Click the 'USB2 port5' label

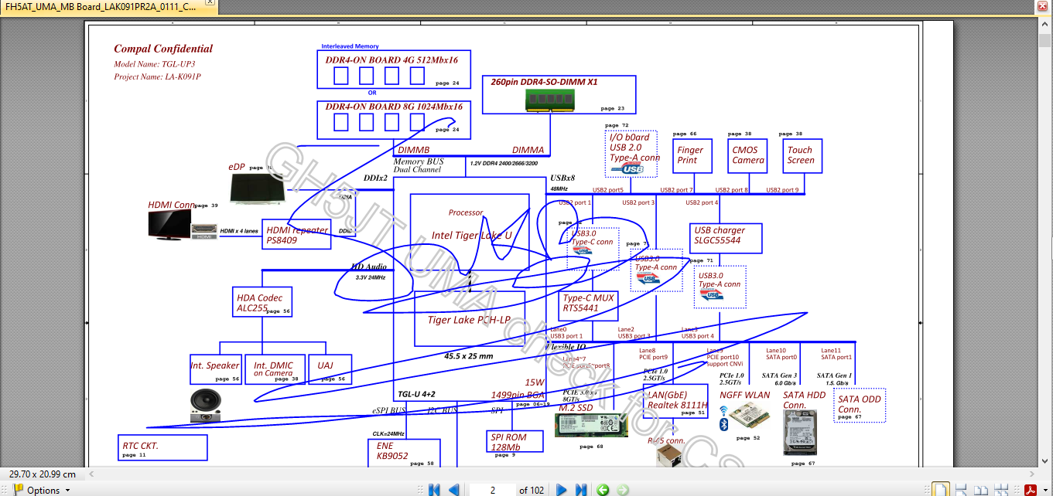(608, 189)
